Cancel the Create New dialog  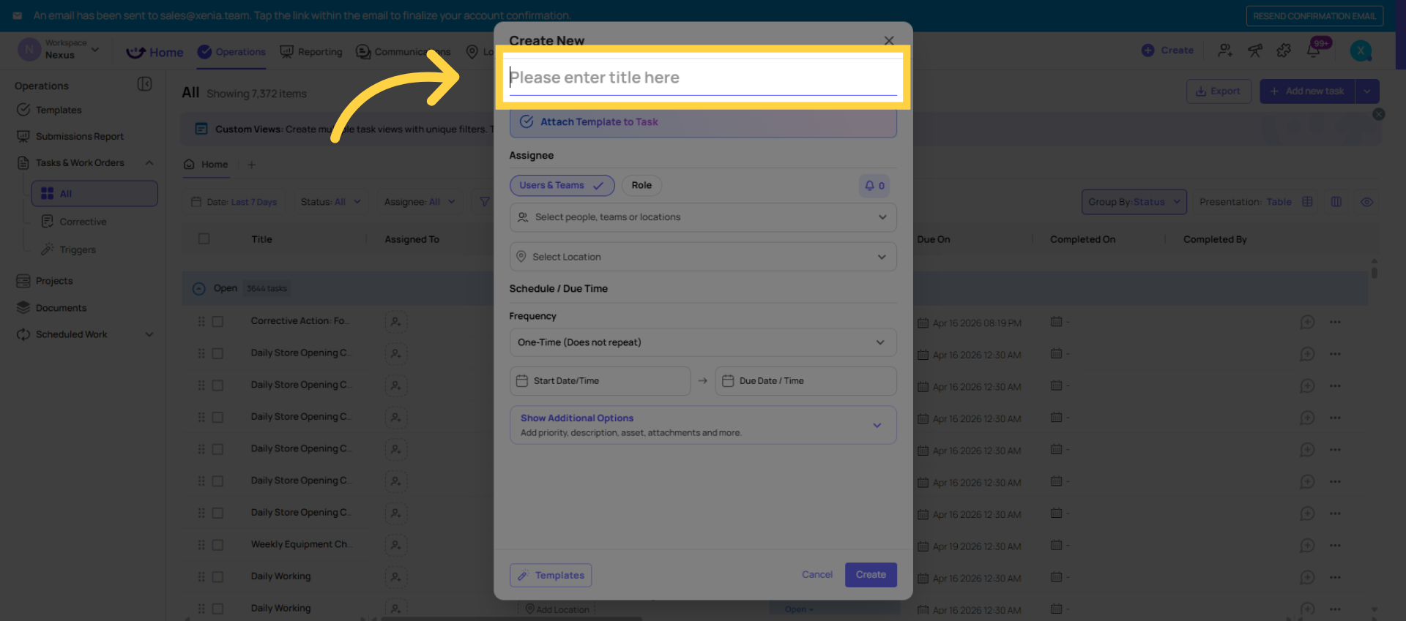coord(817,575)
